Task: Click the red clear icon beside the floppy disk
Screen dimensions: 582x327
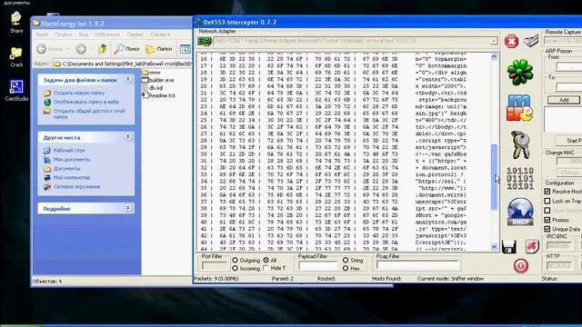Action: coord(532,246)
